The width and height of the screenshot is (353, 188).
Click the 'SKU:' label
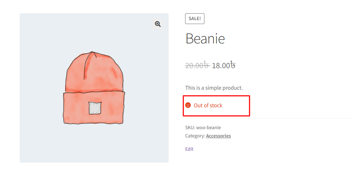[190, 127]
